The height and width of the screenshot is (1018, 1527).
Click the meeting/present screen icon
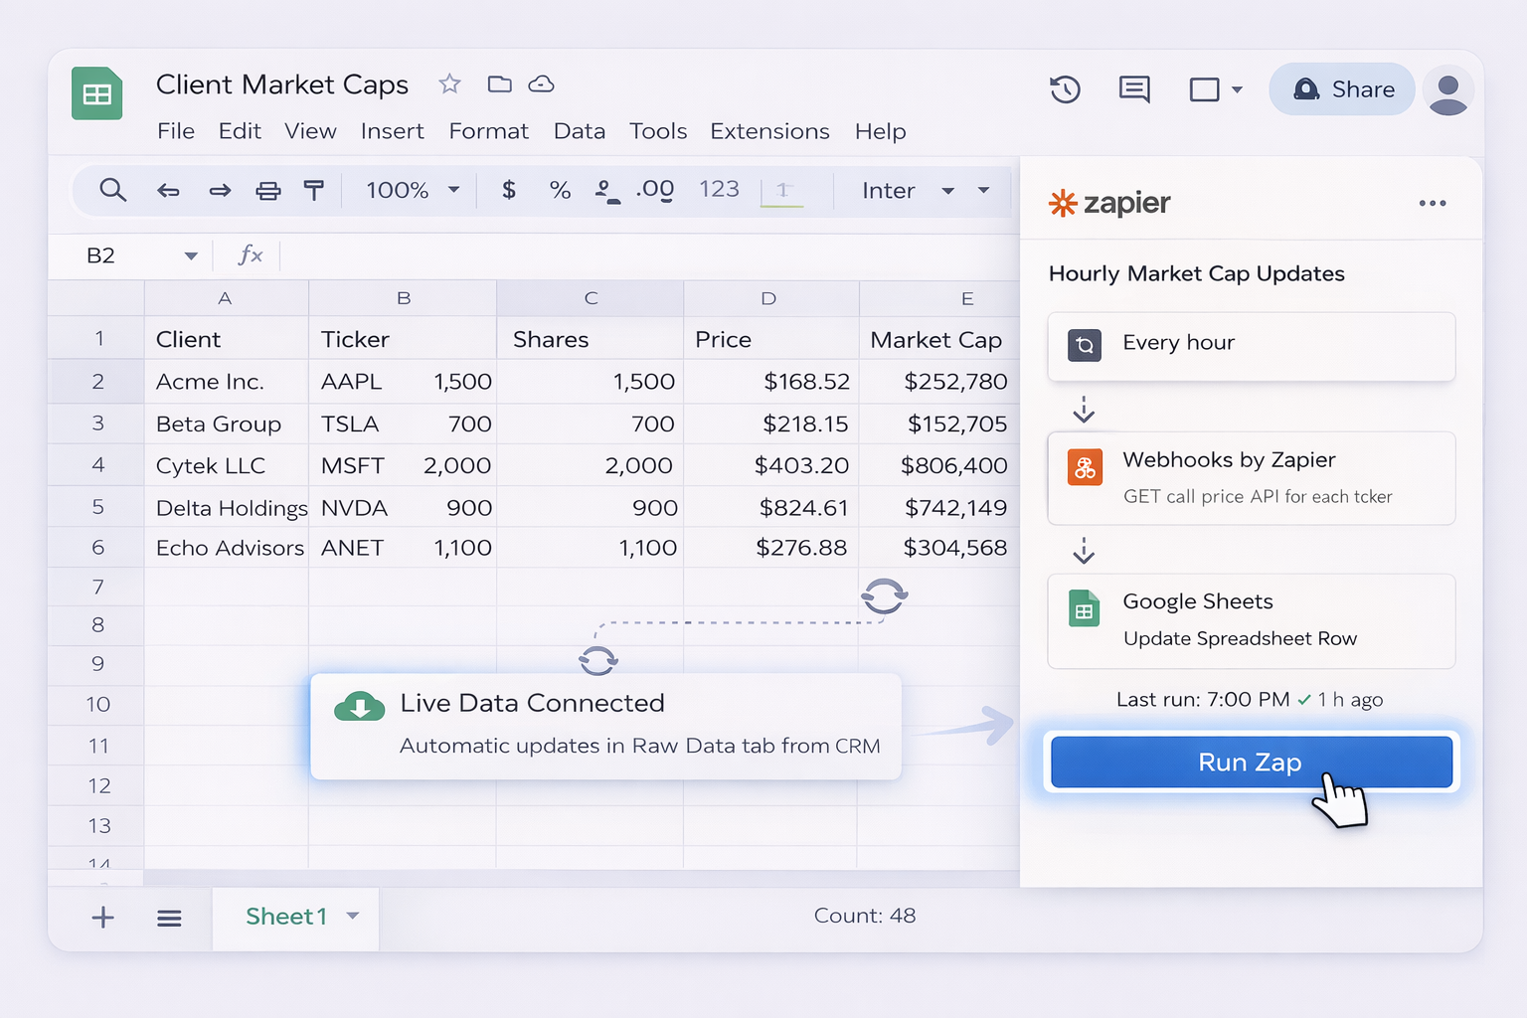pyautogui.click(x=1204, y=89)
